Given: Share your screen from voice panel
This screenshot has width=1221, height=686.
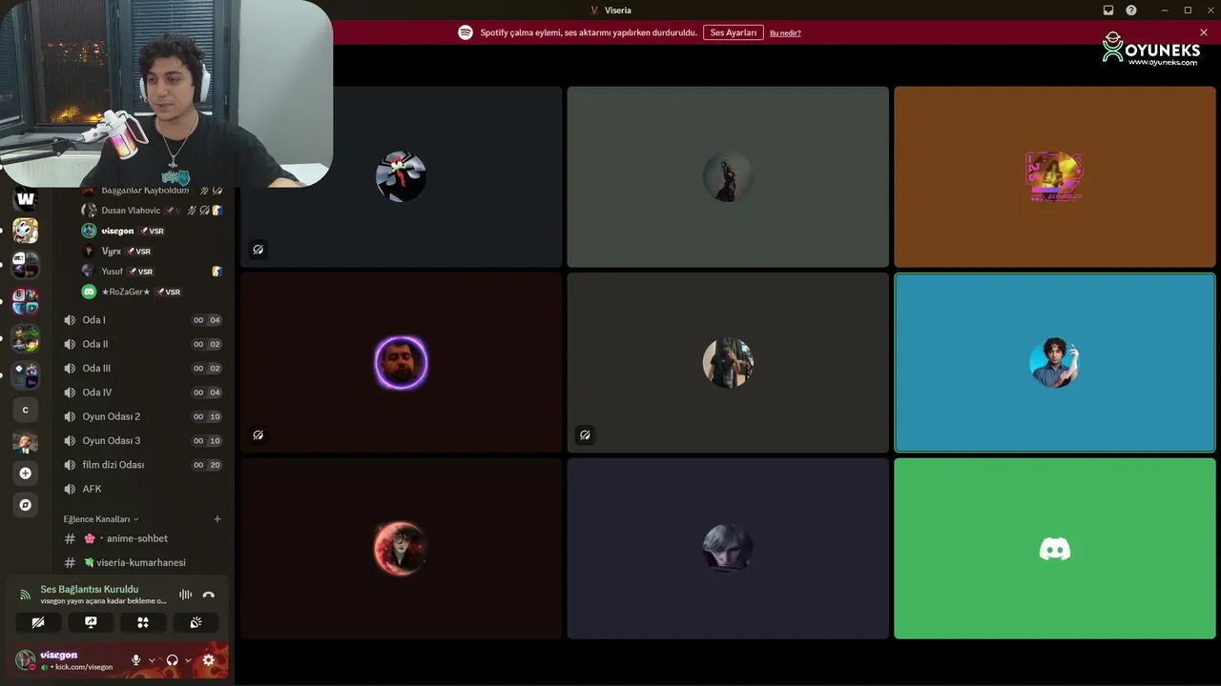Looking at the screenshot, I should 91,622.
